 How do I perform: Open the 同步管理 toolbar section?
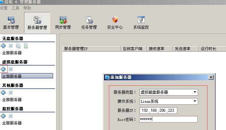(63, 23)
